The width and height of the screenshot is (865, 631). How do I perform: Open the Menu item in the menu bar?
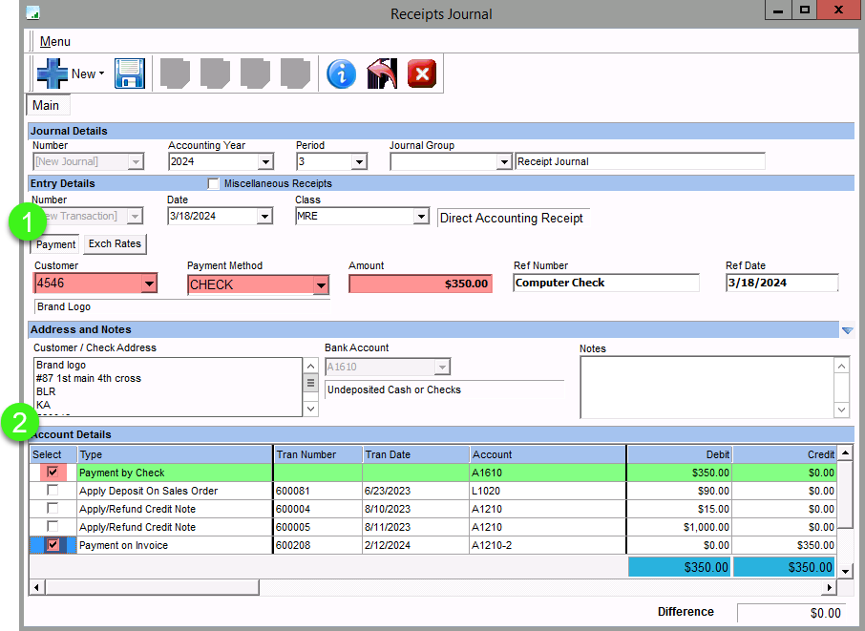[x=54, y=42]
